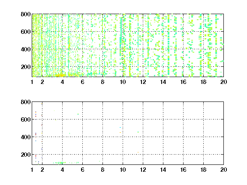Screen dimensions: 247x185
Task: Click the 200 label on top plot
Action: 26,67
